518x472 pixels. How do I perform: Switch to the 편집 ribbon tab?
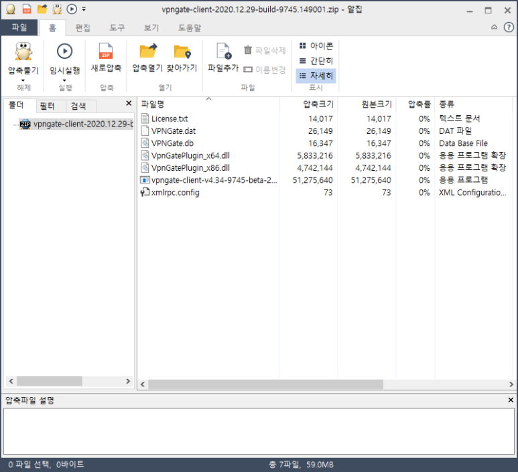(x=82, y=27)
